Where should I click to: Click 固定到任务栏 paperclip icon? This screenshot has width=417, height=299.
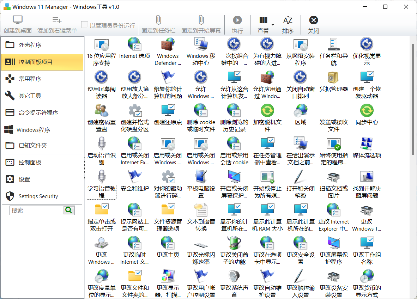[158, 20]
